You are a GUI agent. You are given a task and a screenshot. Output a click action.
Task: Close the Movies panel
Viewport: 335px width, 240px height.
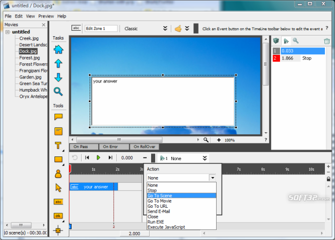pos(44,25)
